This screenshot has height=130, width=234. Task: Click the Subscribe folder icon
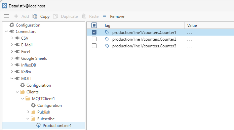tap(33, 119)
